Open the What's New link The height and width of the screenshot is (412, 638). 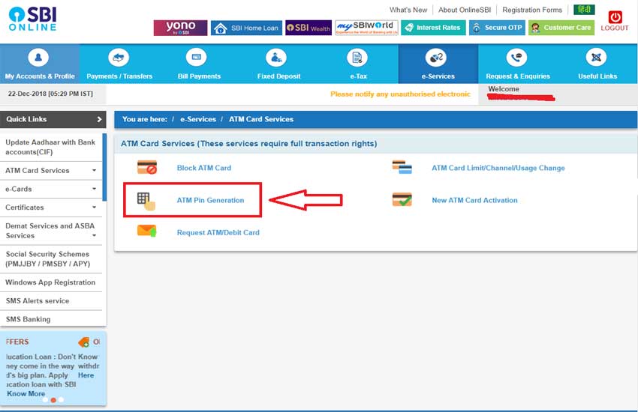(x=408, y=10)
